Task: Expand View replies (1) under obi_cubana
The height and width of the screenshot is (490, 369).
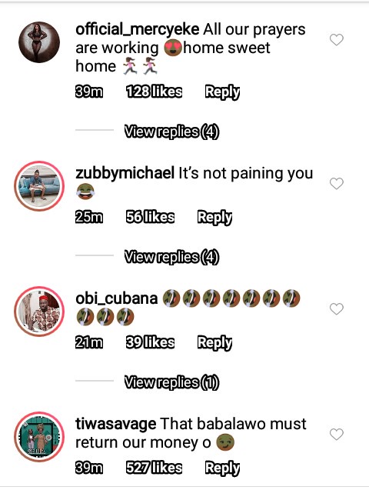Action: (x=171, y=382)
